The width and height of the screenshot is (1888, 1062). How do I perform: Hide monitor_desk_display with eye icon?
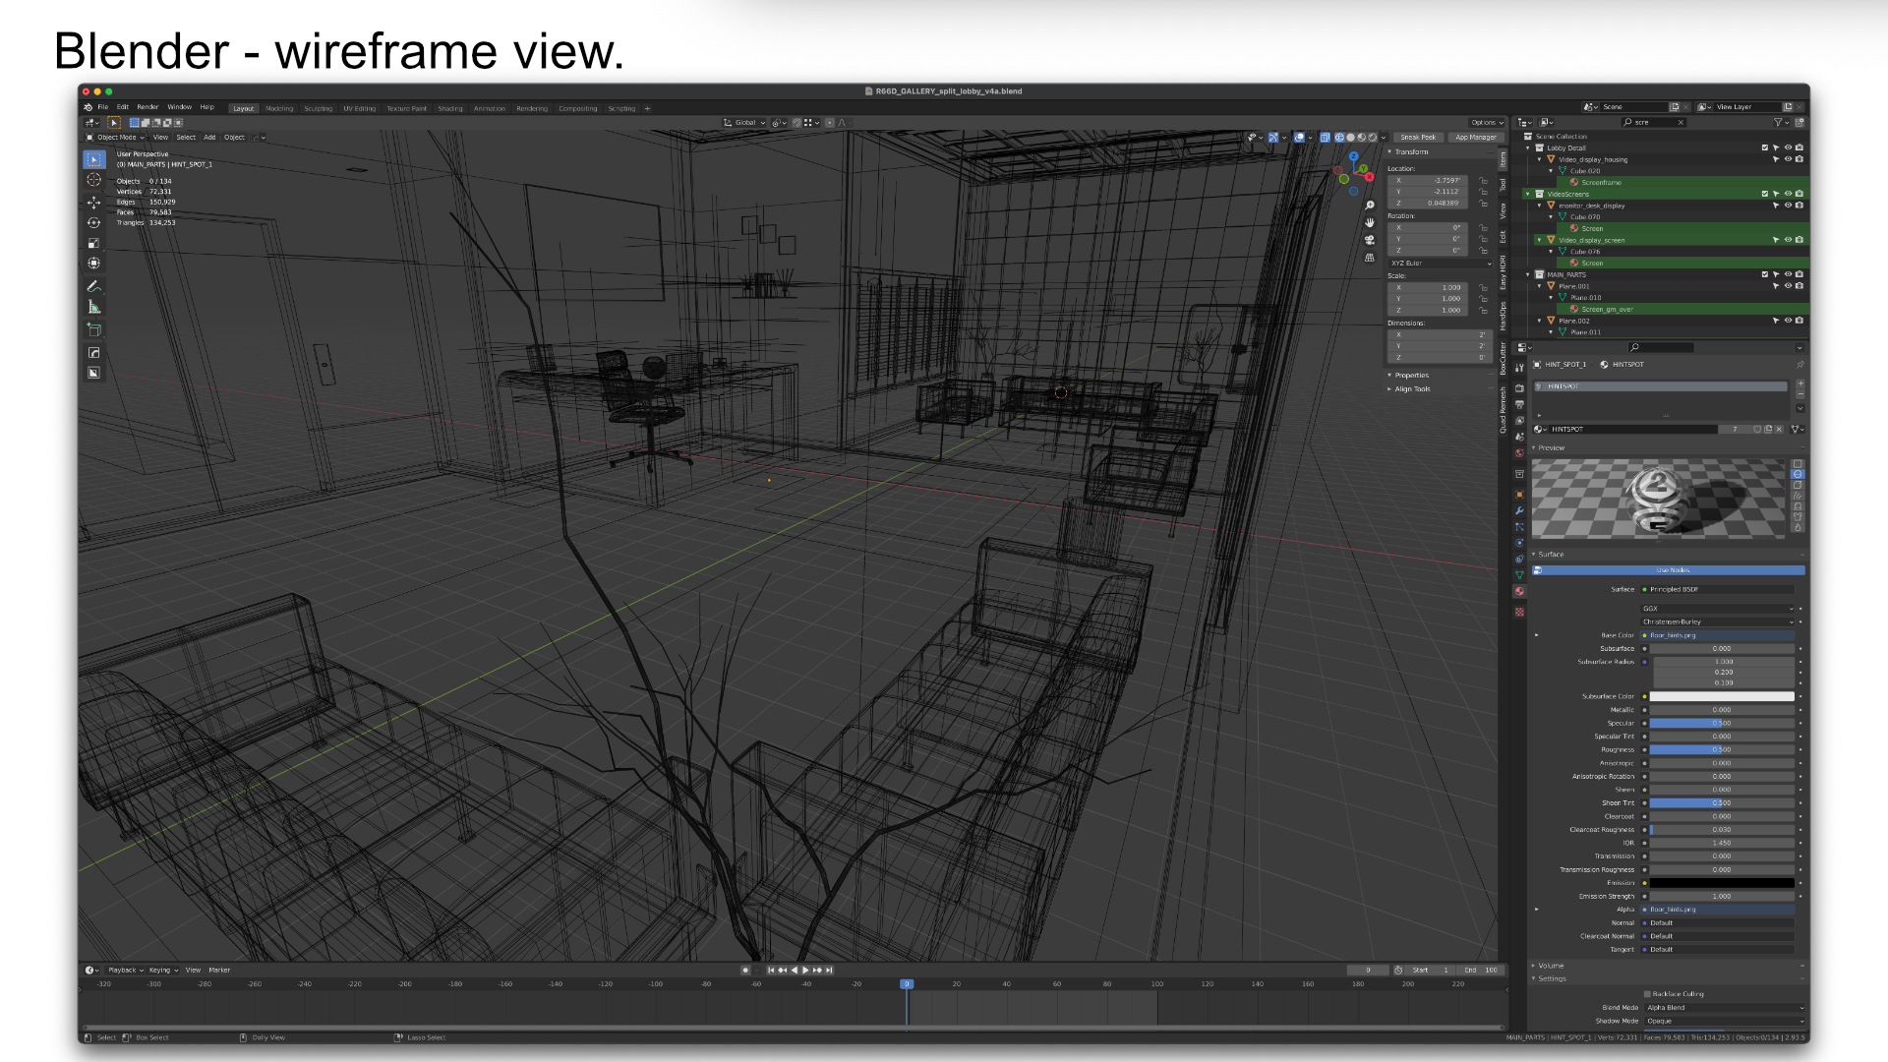[x=1788, y=206]
